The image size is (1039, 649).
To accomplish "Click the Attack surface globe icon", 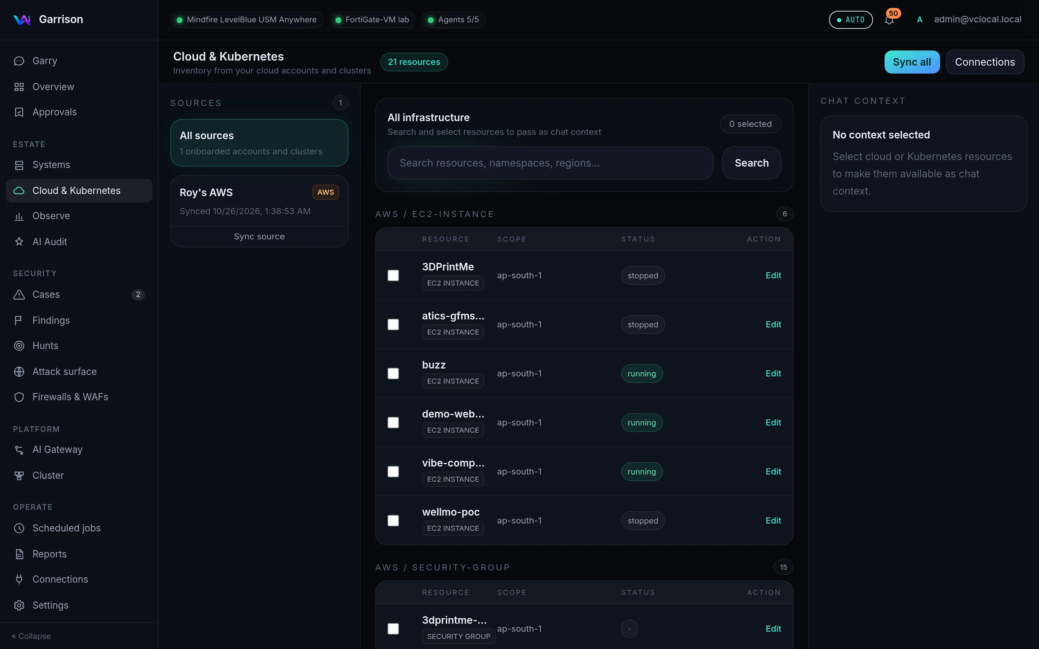I will [x=19, y=372].
